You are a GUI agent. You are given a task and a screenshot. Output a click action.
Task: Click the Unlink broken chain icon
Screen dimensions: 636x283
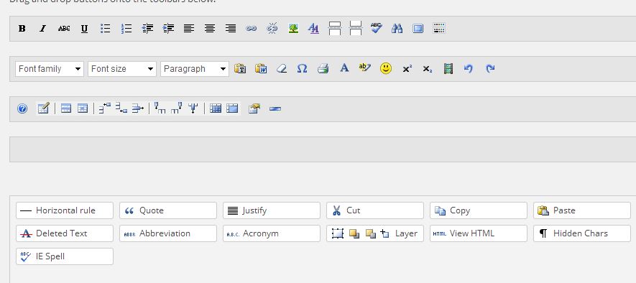[272, 29]
